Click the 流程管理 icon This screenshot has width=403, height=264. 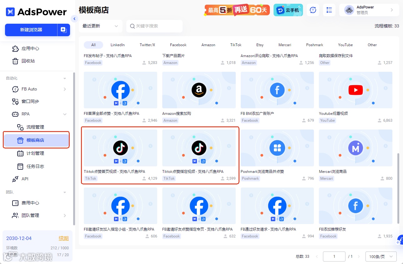click(x=20, y=127)
